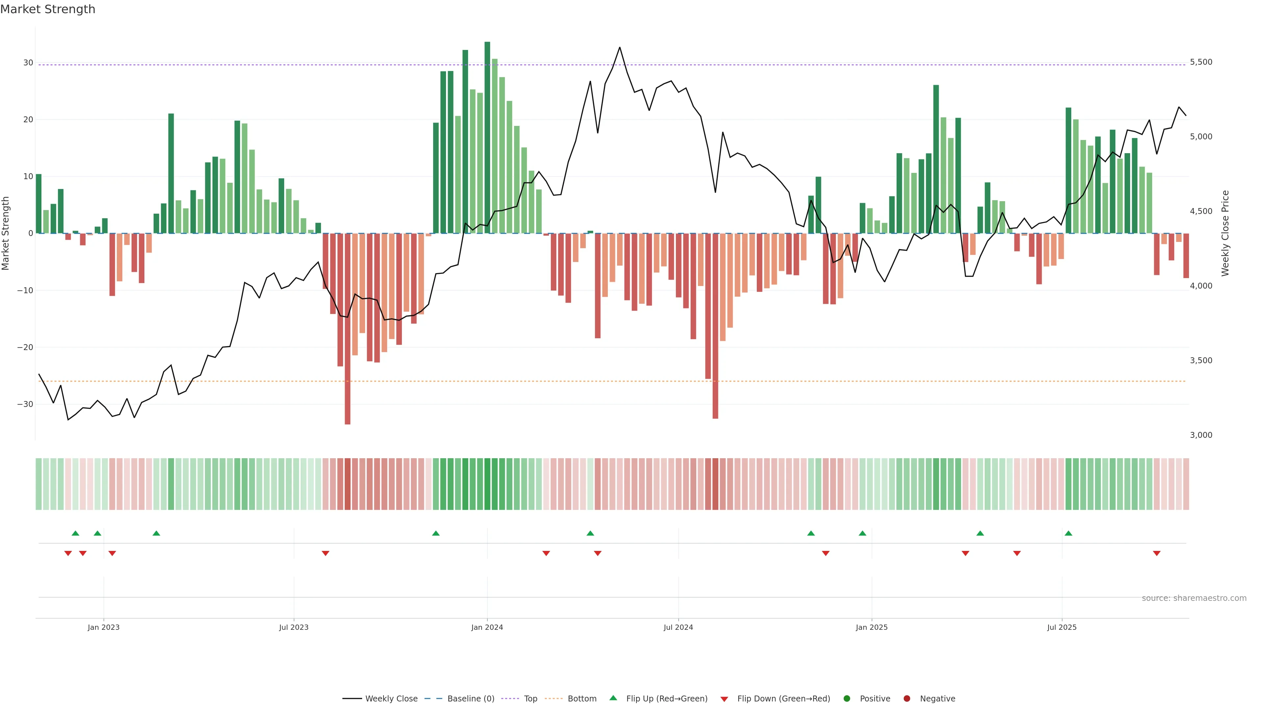Click darkest green heatmap strip cell near Jan 2024
Viewport: 1263px width, 710px height.
coord(487,484)
